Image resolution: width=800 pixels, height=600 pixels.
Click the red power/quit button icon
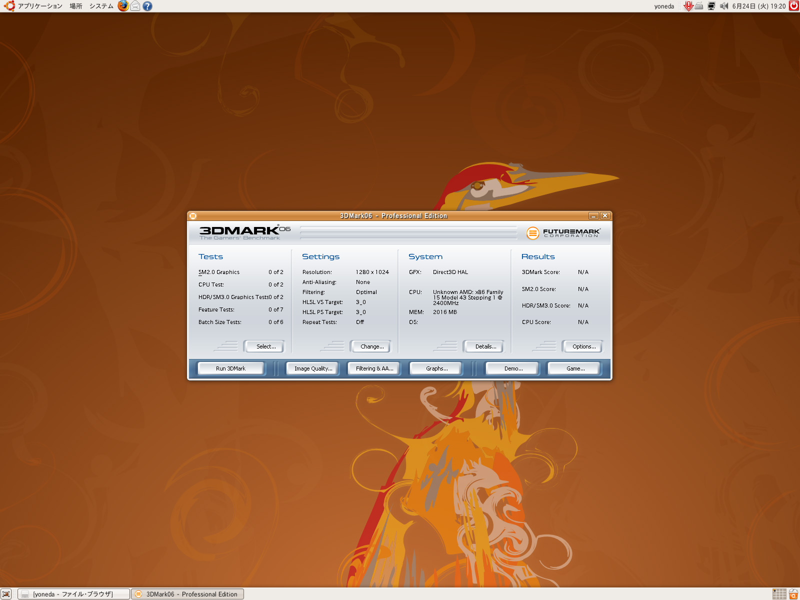coord(793,6)
